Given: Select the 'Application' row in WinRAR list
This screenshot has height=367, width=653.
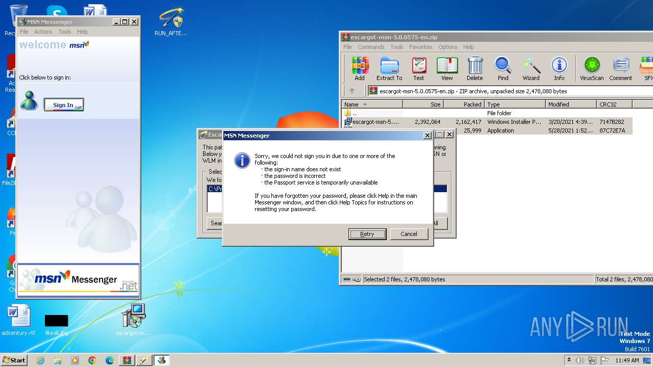Looking at the screenshot, I should coord(487,130).
